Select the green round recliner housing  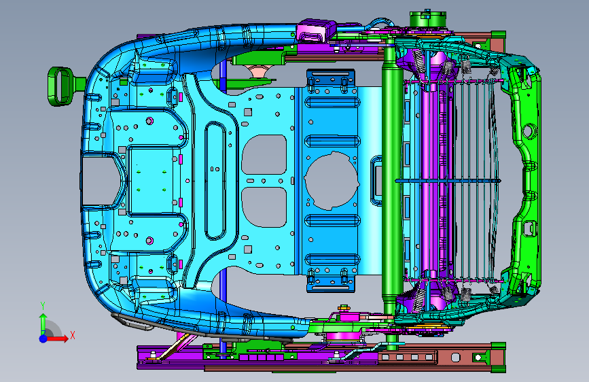427,19
